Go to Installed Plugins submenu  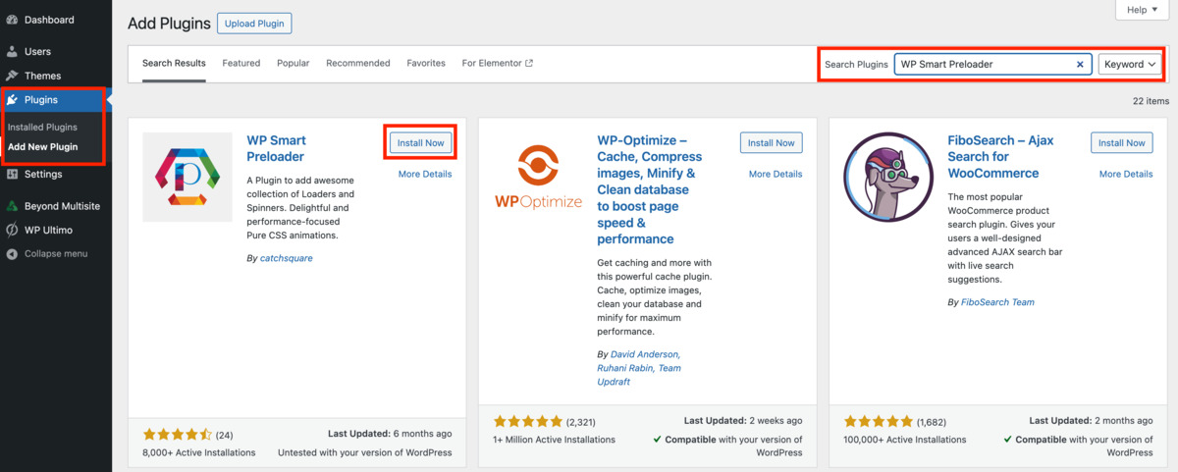[x=42, y=127]
